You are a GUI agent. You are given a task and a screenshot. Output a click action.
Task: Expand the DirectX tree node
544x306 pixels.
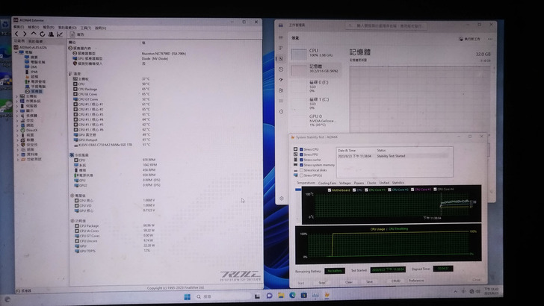click(x=17, y=131)
